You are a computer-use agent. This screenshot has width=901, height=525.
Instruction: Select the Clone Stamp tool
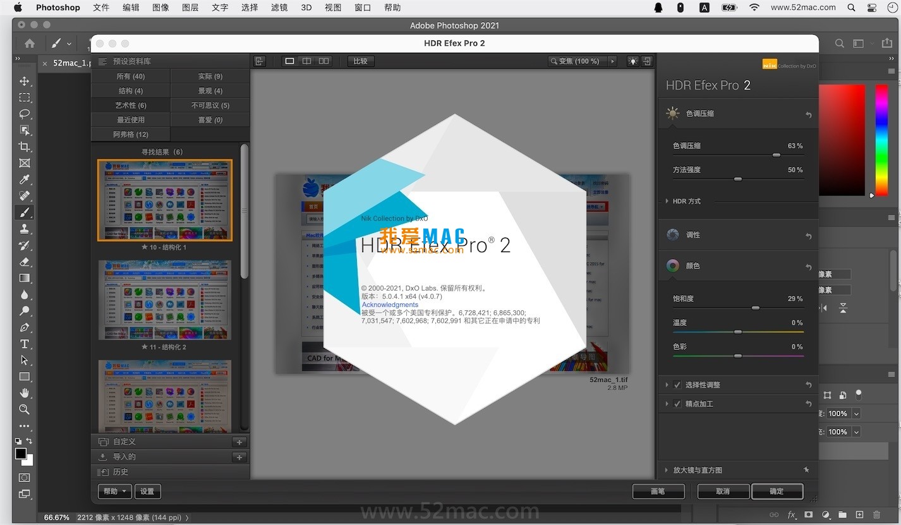[x=25, y=229]
